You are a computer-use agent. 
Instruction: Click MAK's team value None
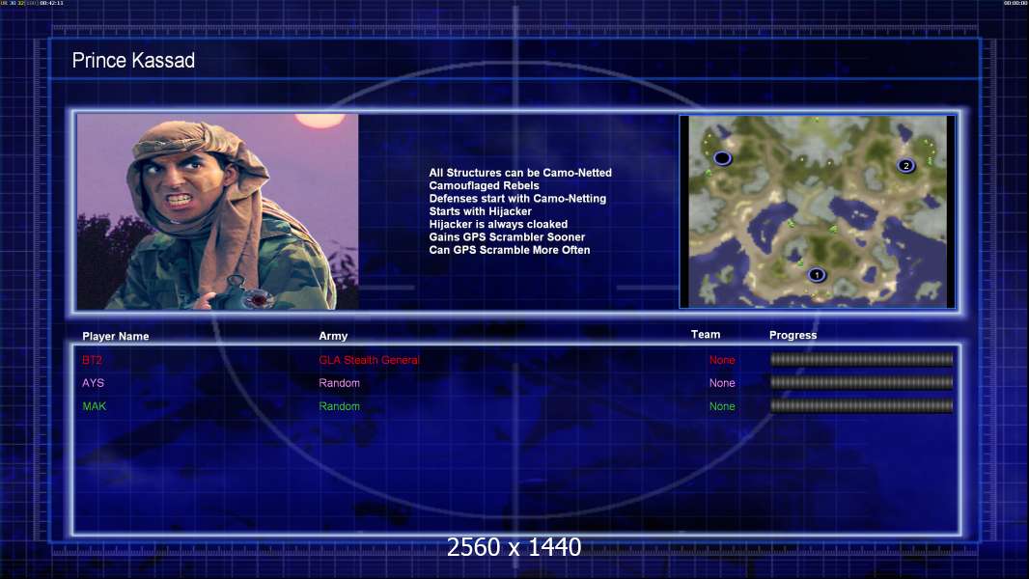click(x=722, y=406)
